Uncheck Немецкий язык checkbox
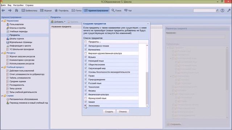 click(x=86, y=61)
